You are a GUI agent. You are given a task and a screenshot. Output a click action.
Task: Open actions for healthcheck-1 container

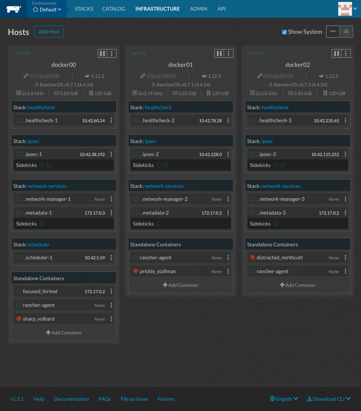tap(111, 120)
